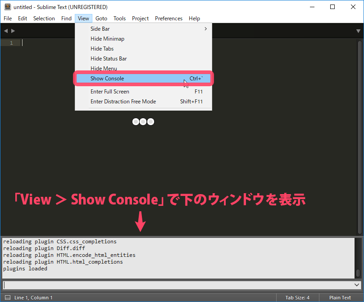The width and height of the screenshot is (364, 302).
Task: Close the open View menu
Action: click(84, 19)
